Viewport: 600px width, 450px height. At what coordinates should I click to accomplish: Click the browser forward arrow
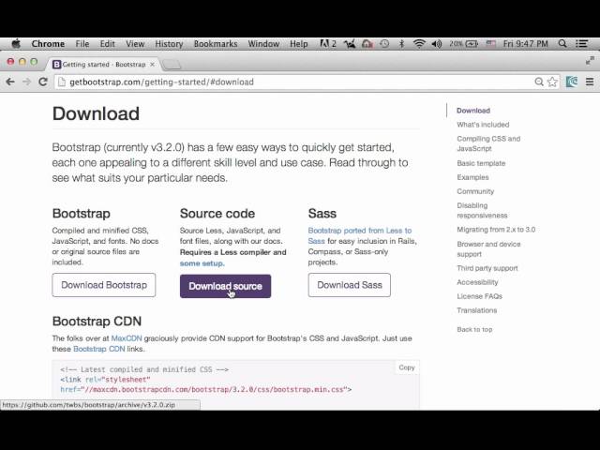point(26,82)
